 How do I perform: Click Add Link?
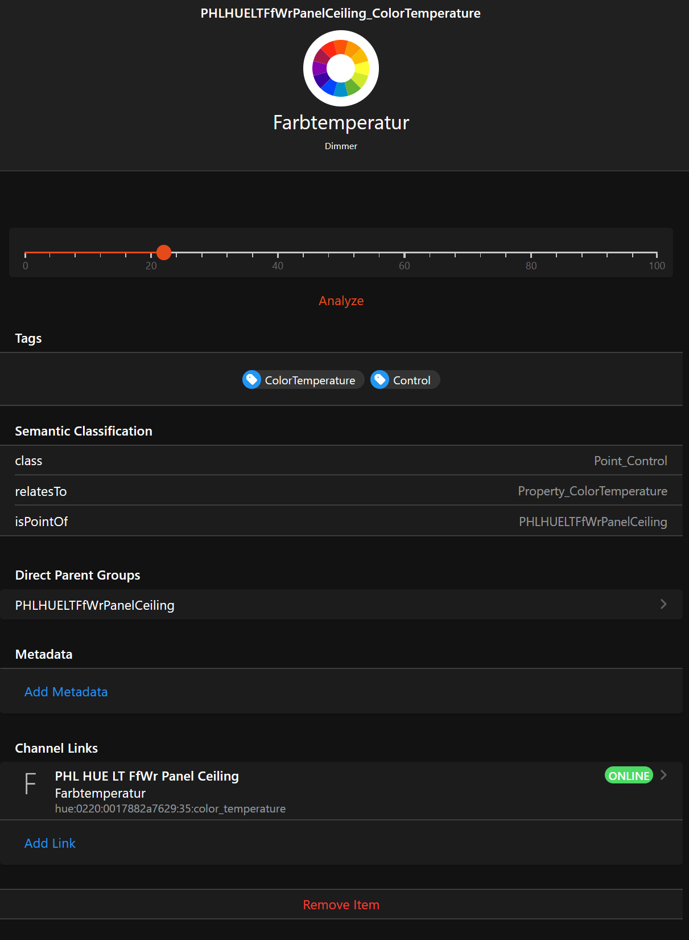[50, 843]
